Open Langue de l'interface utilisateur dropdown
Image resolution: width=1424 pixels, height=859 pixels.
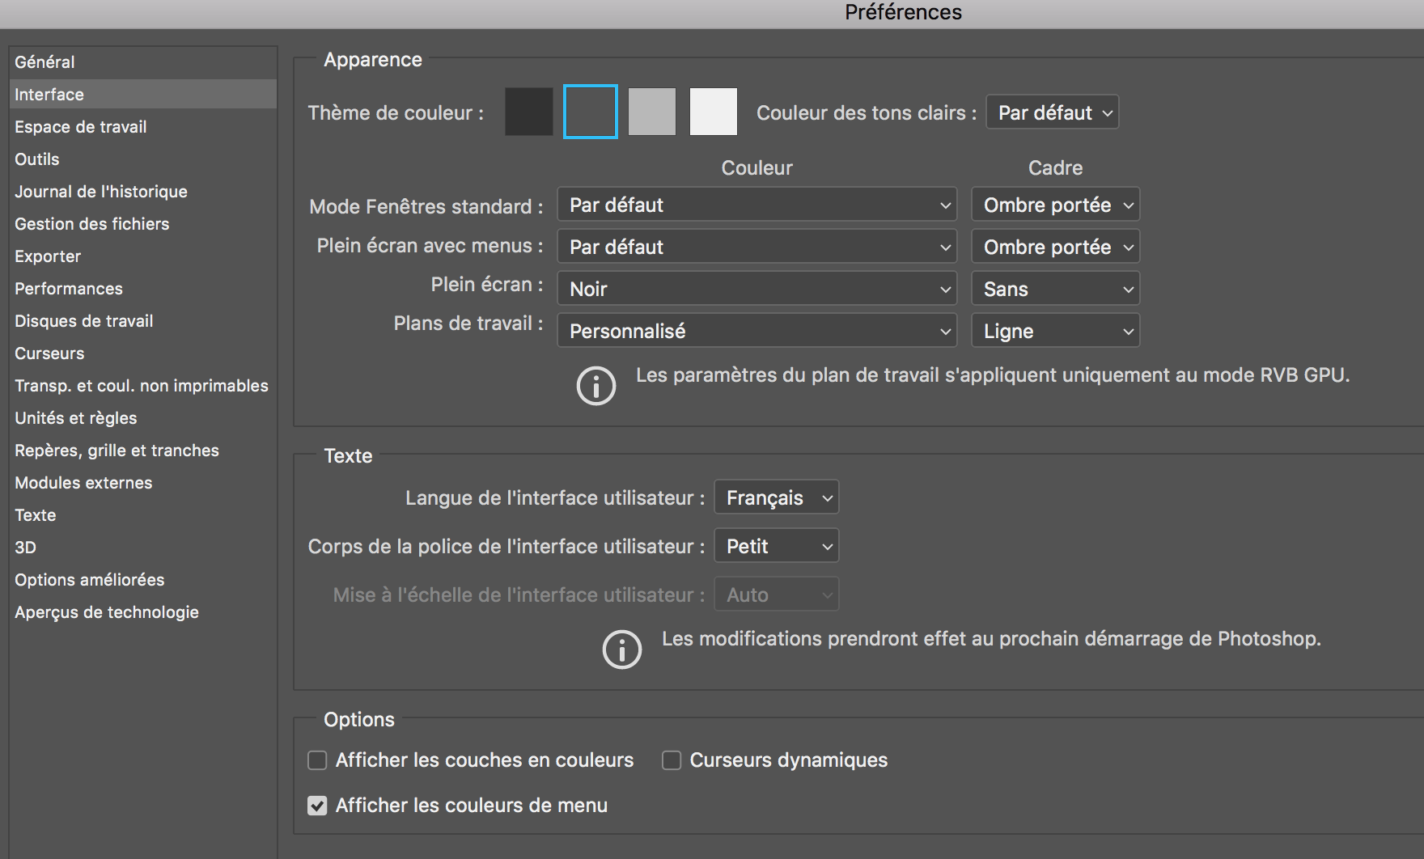pos(776,497)
